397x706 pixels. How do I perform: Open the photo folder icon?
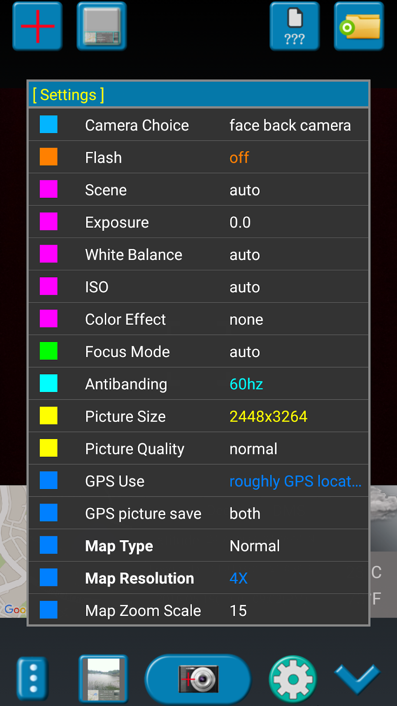[359, 26]
